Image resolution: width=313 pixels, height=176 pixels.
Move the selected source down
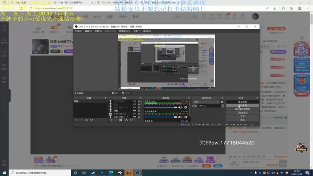[x=131, y=120]
